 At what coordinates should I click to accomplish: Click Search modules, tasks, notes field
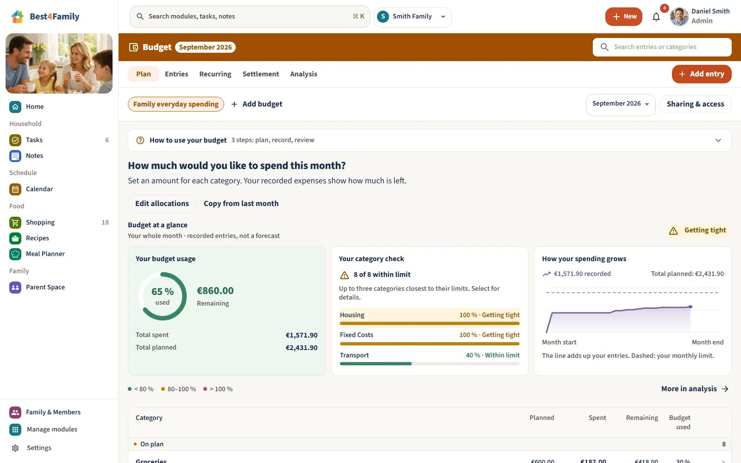250,17
